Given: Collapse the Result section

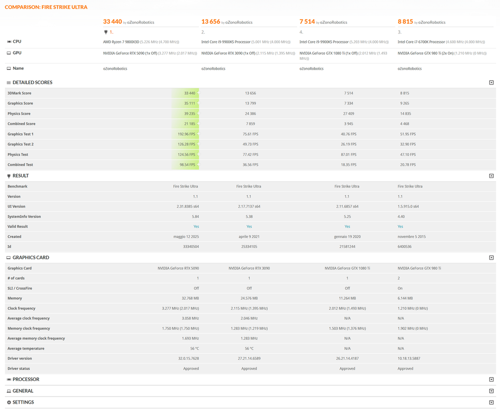Looking at the screenshot, I should 491,176.
